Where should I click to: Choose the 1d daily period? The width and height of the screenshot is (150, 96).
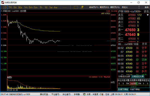click(46, 7)
